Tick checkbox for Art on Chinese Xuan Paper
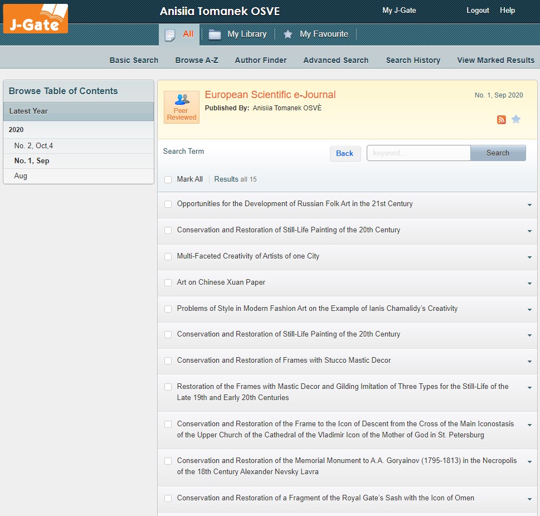The height and width of the screenshot is (516, 540). tap(168, 283)
